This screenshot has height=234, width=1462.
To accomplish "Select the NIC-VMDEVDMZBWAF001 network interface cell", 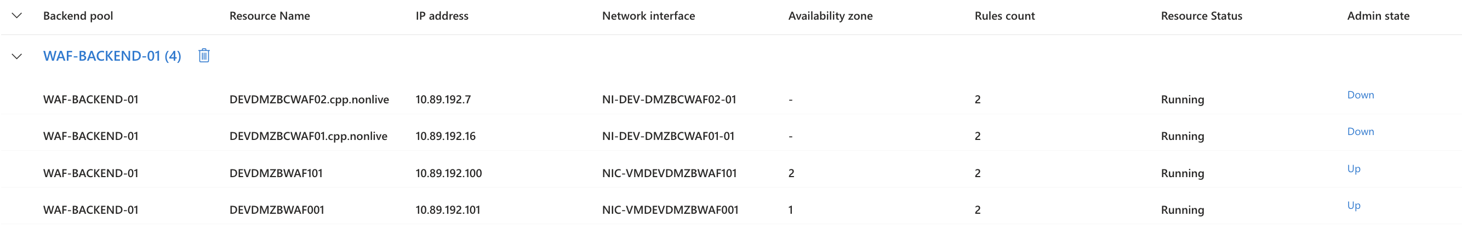I will coord(670,210).
